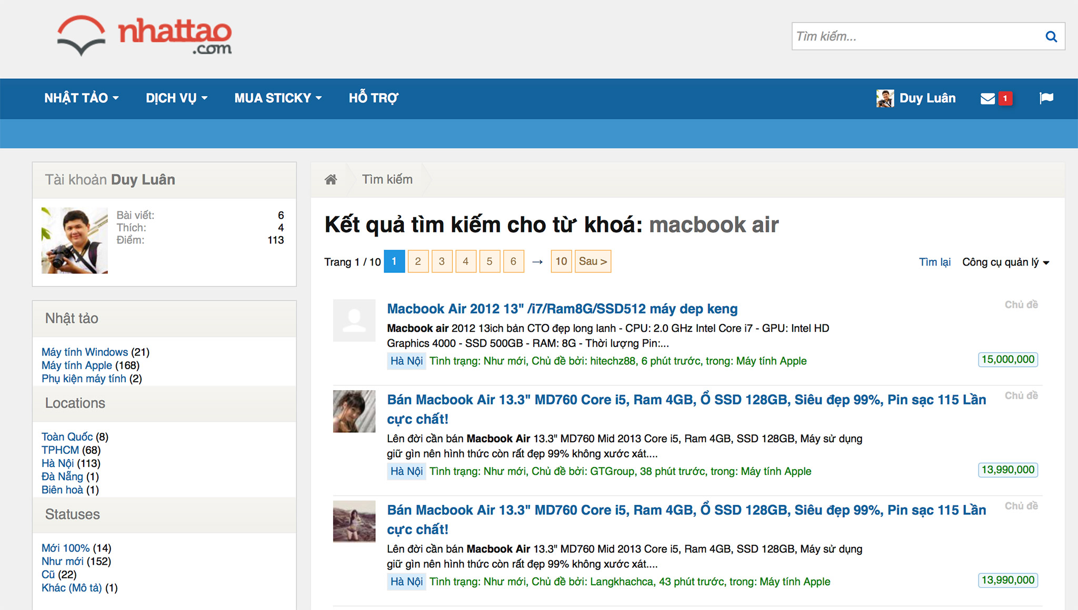The width and height of the screenshot is (1078, 610).
Task: Click the Hà Nội tag on GTGroup listing
Action: click(x=406, y=471)
